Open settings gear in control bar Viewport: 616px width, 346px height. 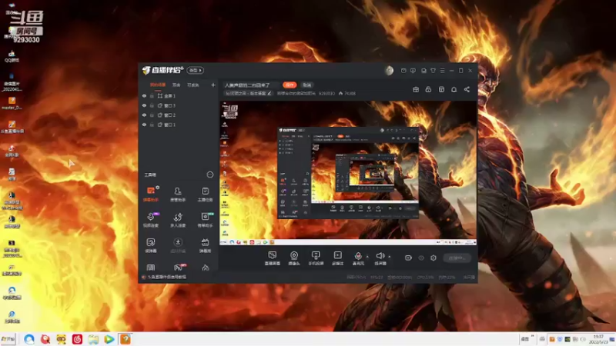pyautogui.click(x=434, y=258)
